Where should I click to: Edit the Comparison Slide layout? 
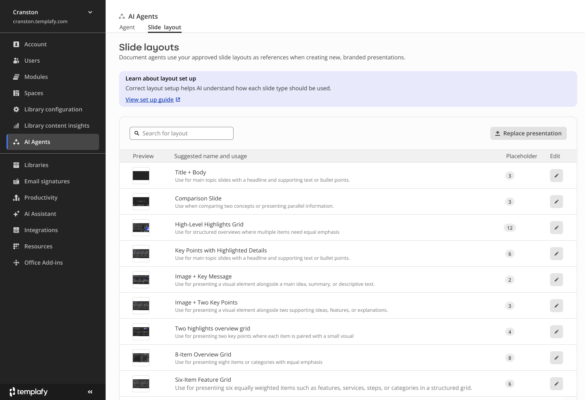(556, 202)
